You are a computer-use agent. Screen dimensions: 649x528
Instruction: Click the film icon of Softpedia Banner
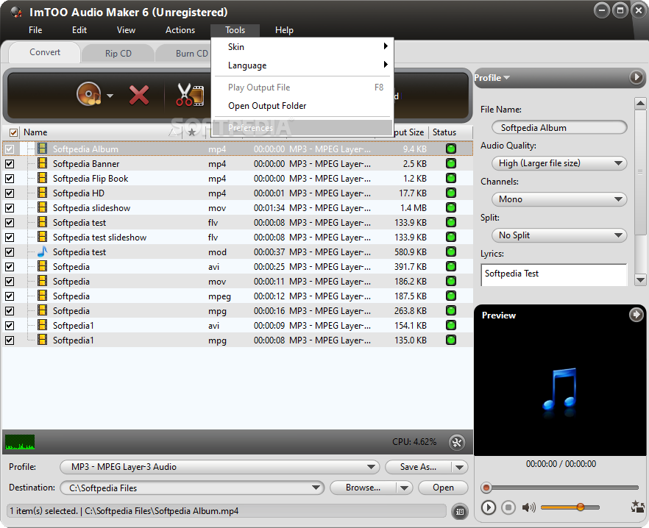click(42, 163)
